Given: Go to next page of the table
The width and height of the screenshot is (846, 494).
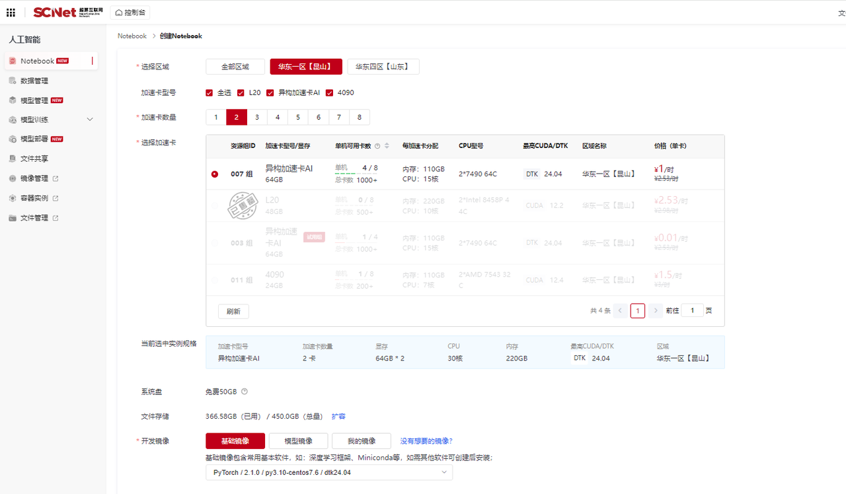Looking at the screenshot, I should tap(655, 310).
